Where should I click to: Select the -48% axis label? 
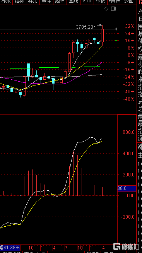click(129, 99)
